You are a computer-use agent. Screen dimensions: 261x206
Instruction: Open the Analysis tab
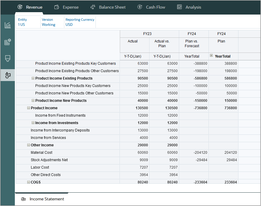(x=189, y=7)
